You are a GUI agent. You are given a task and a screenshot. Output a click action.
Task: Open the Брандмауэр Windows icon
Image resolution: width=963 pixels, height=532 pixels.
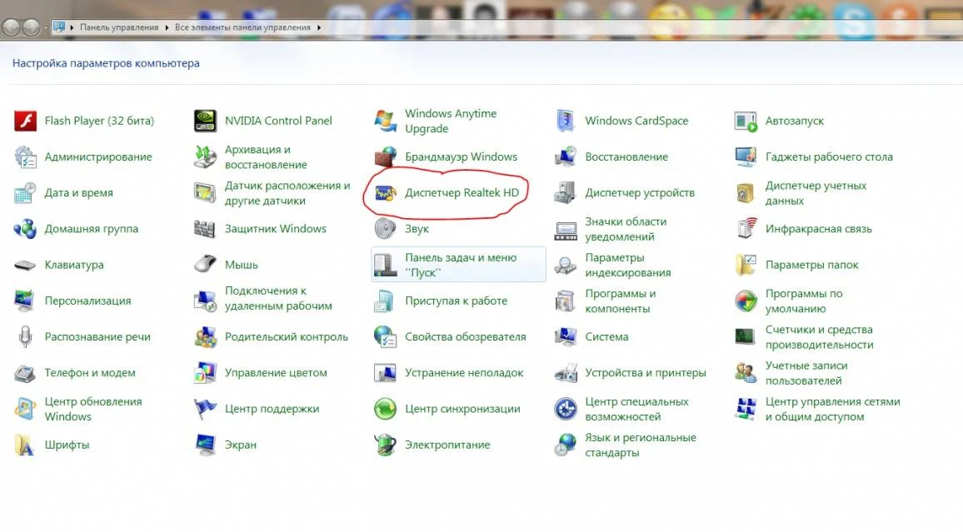[386, 157]
